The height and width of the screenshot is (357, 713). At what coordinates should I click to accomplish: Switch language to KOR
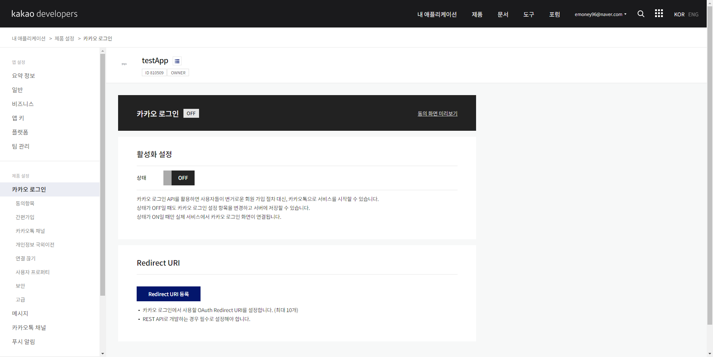point(679,14)
